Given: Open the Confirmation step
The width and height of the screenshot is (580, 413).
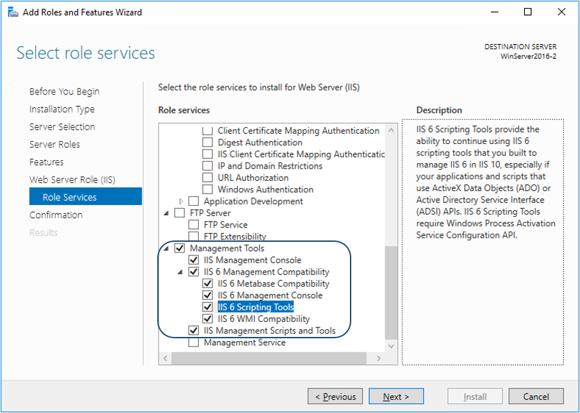Looking at the screenshot, I should point(56,215).
